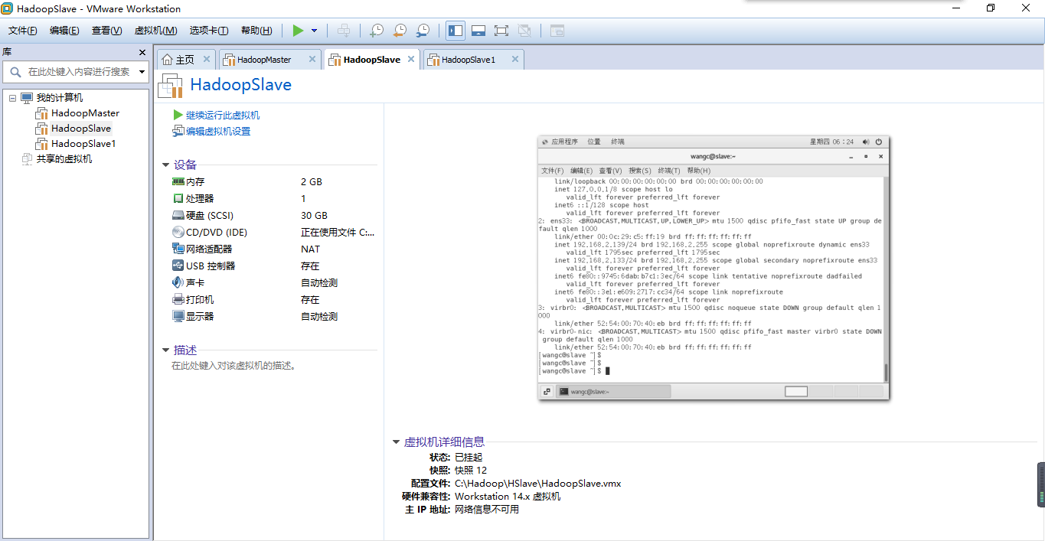The image size is (1045, 541).
Task: Collapse the 虚拟机详细信息 section
Action: click(396, 442)
